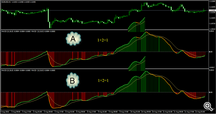Click the 4 Aug 17:00 time label
The image size is (216, 114).
click(26, 112)
